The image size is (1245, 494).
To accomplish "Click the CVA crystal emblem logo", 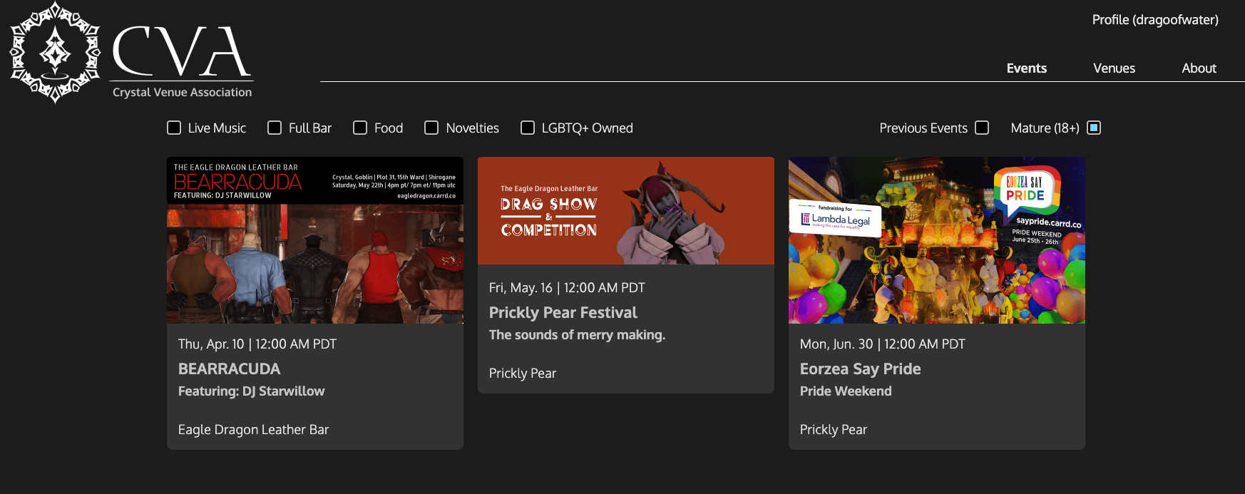I will tap(55, 52).
